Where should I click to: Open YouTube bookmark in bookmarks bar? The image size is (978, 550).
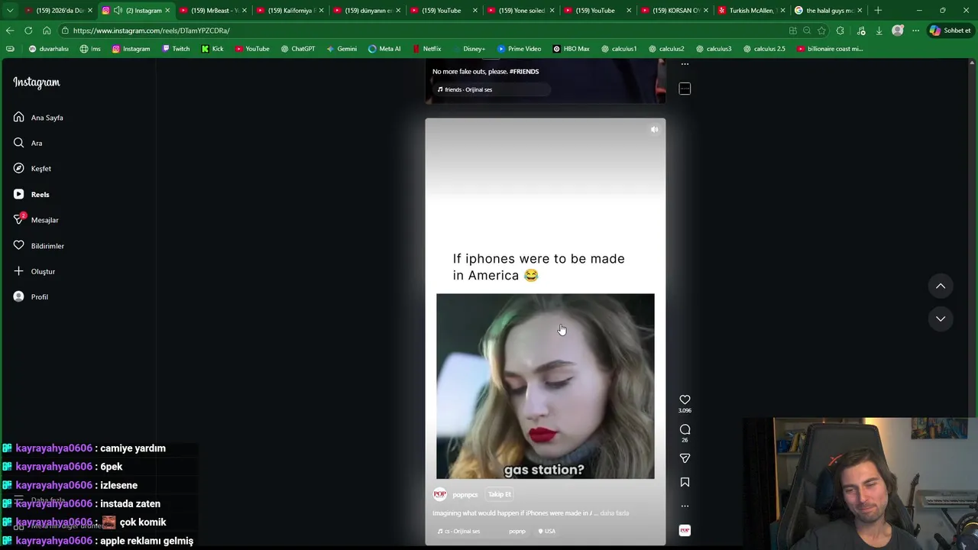click(x=252, y=49)
